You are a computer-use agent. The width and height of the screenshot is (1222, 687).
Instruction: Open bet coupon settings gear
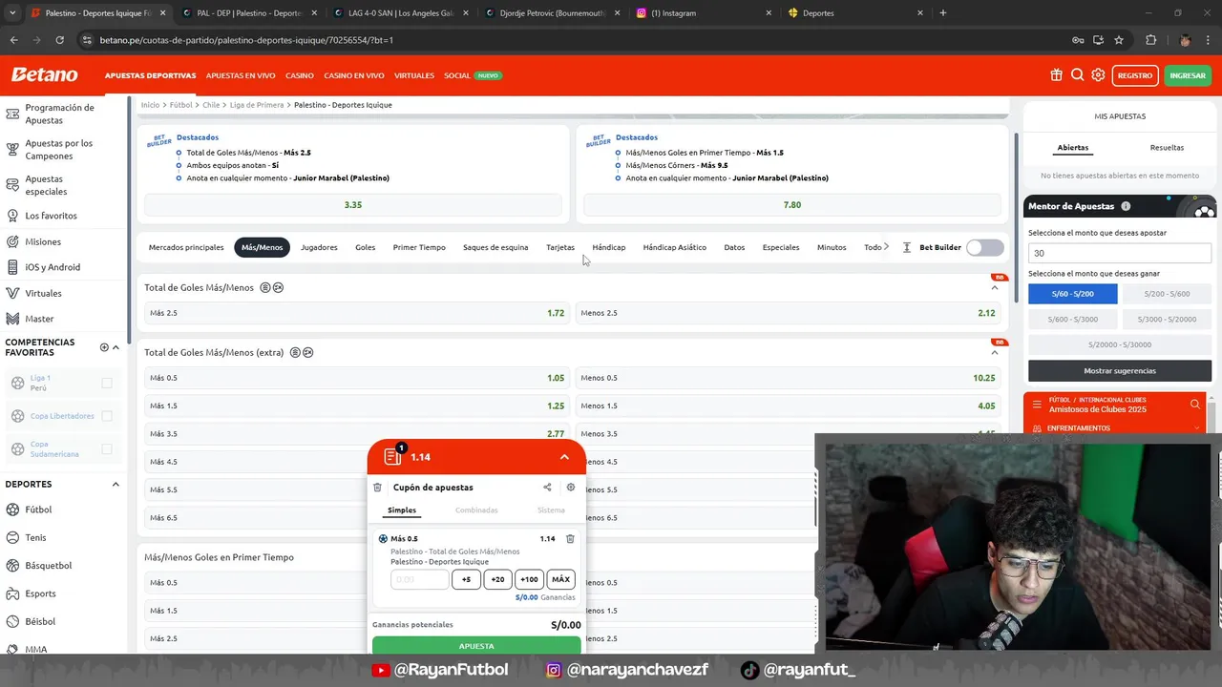571,488
